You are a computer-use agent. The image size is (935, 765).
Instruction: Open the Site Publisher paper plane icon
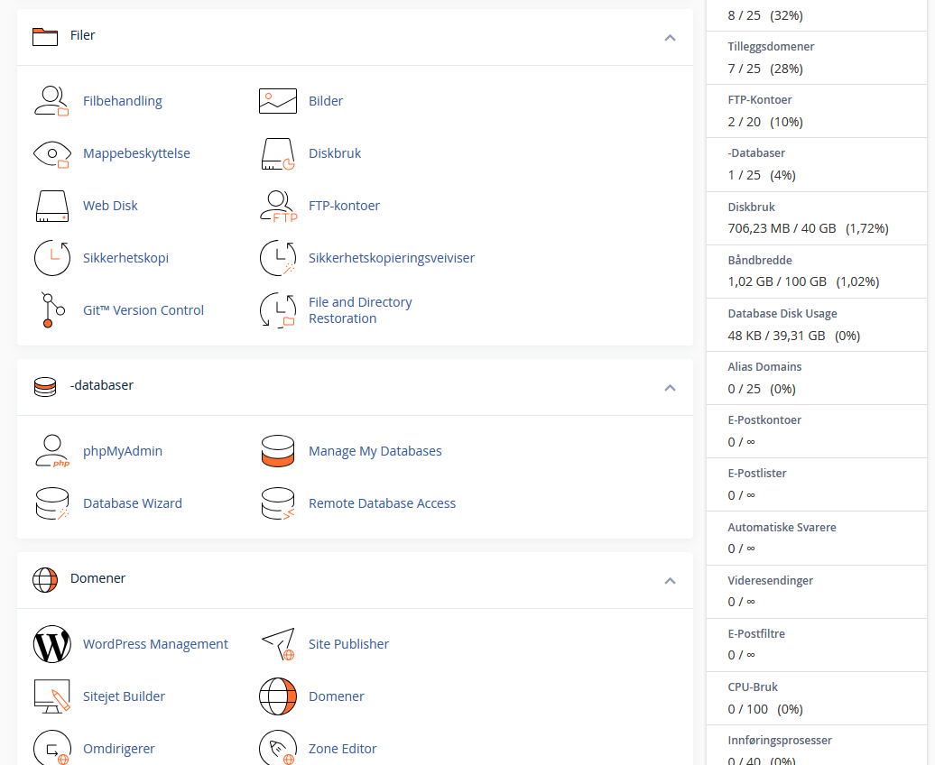277,644
